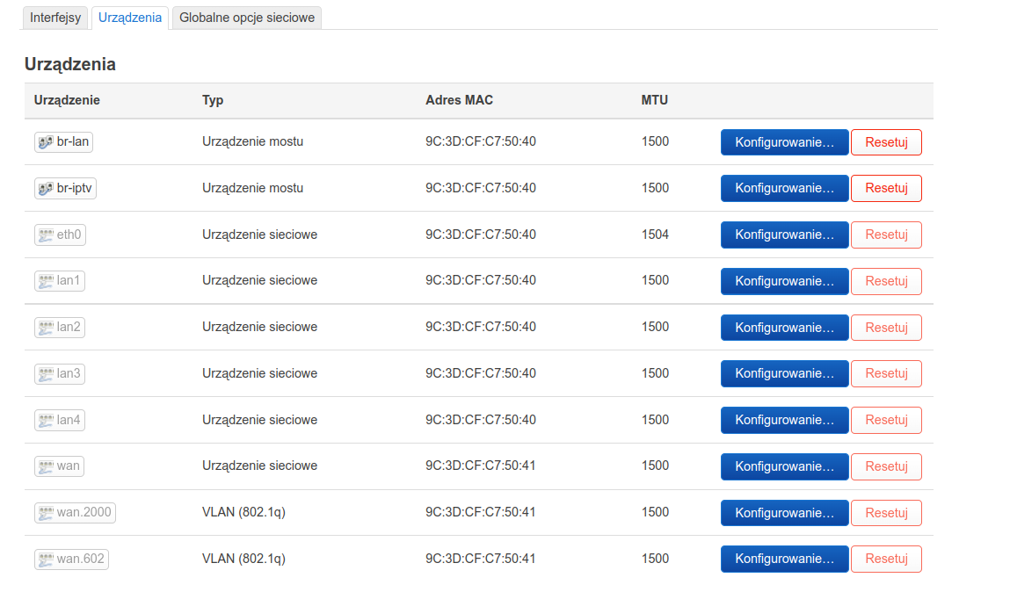
Task: Select the eth0 device name label
Action: pyautogui.click(x=69, y=235)
